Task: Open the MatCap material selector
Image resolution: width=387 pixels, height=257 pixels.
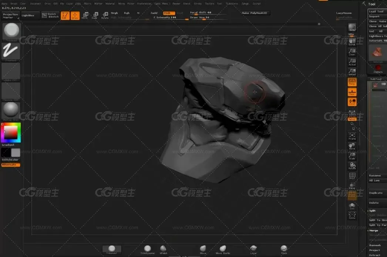Action: [11, 111]
